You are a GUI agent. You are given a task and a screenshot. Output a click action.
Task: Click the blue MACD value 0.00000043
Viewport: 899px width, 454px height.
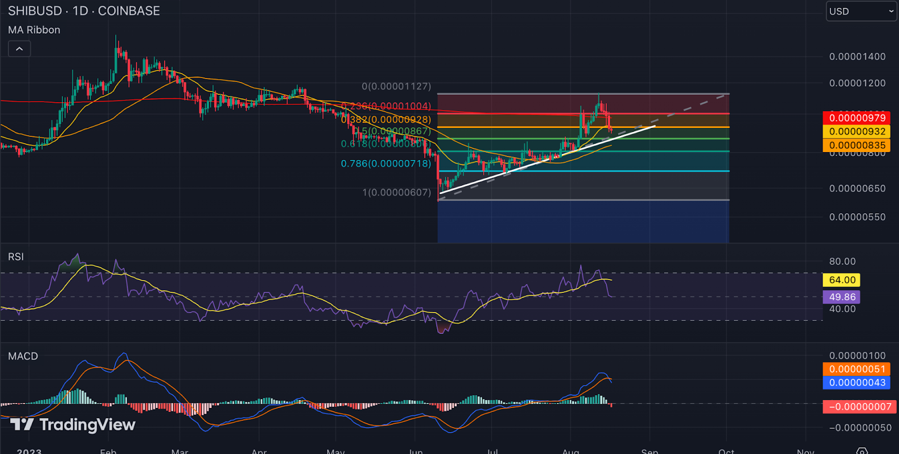click(x=857, y=383)
